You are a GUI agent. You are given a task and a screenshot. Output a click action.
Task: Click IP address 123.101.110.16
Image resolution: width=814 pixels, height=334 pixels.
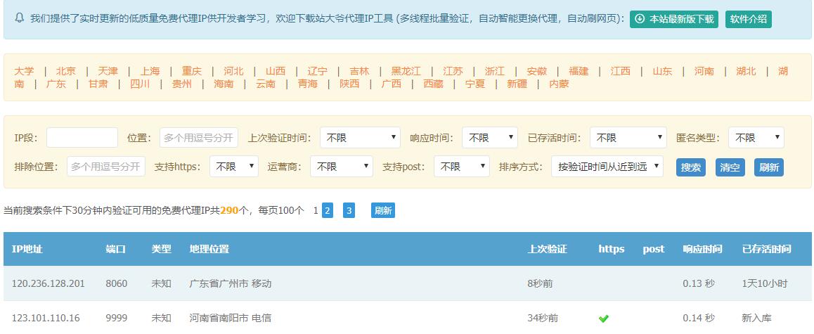46,318
